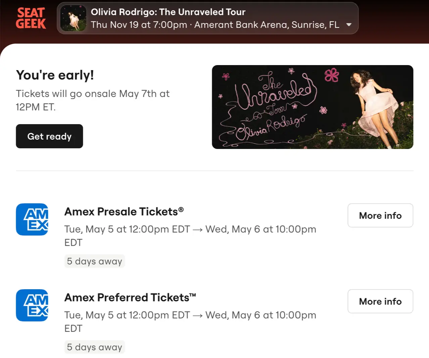Image resolution: width=429 pixels, height=358 pixels.
Task: Open the event selector via the chevron arrow
Action: [349, 24]
